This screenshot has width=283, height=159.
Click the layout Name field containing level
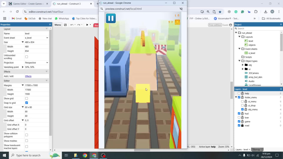pyautogui.click(x=37, y=34)
